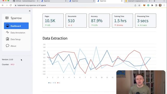167x94 pixels.
Task: Open Data Annotation in the sidebar
Action: [16, 33]
